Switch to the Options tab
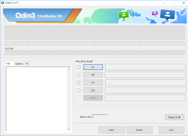This screenshot has width=188, height=136. click(x=19, y=64)
